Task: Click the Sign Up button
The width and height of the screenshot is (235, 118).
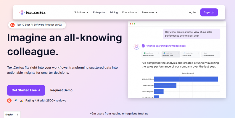Action: pos(209,12)
